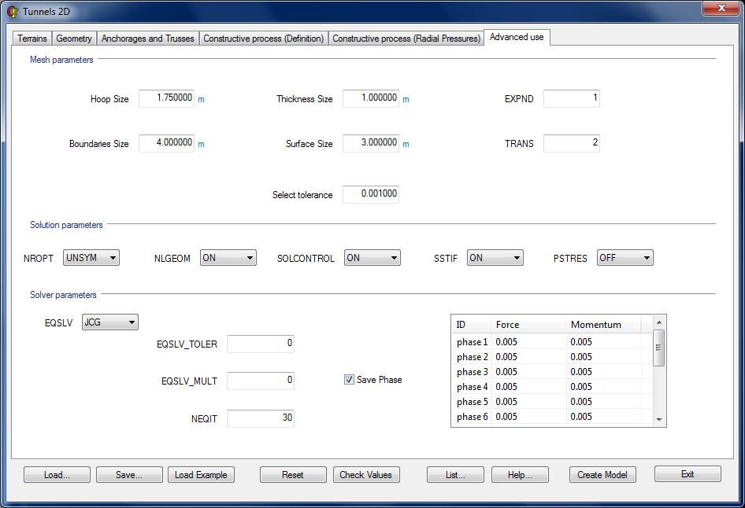Image resolution: width=745 pixels, height=508 pixels.
Task: Focus the NEQIT input field
Action: pyautogui.click(x=260, y=418)
